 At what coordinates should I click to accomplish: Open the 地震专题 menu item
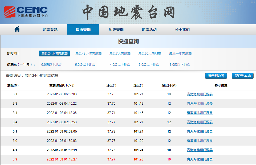pyautogui.click(x=50, y=30)
